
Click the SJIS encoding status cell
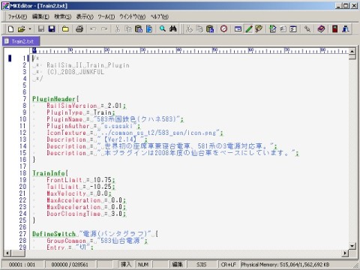[x=201, y=265]
